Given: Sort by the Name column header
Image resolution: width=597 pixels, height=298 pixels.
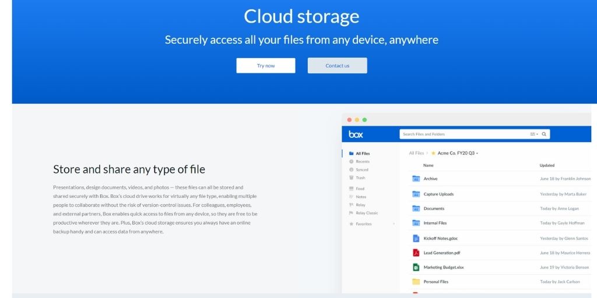Looking at the screenshot, I should [x=429, y=165].
